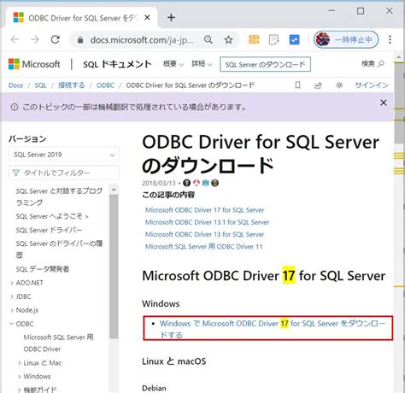The height and width of the screenshot is (393, 405).
Task: Jump to Microsoft ODBC Driver 13 for SQL Server link
Action: tap(204, 234)
